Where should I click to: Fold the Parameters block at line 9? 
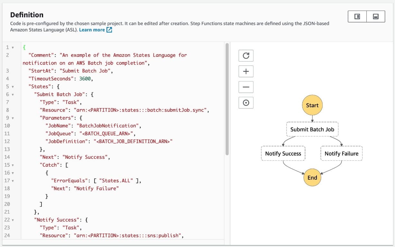[13, 118]
